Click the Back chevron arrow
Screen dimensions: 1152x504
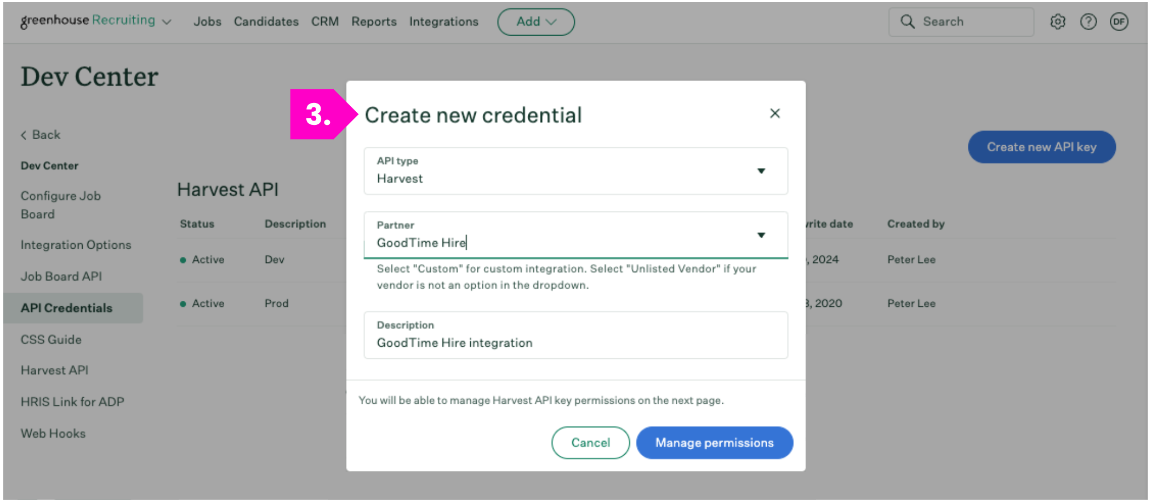pyautogui.click(x=24, y=135)
